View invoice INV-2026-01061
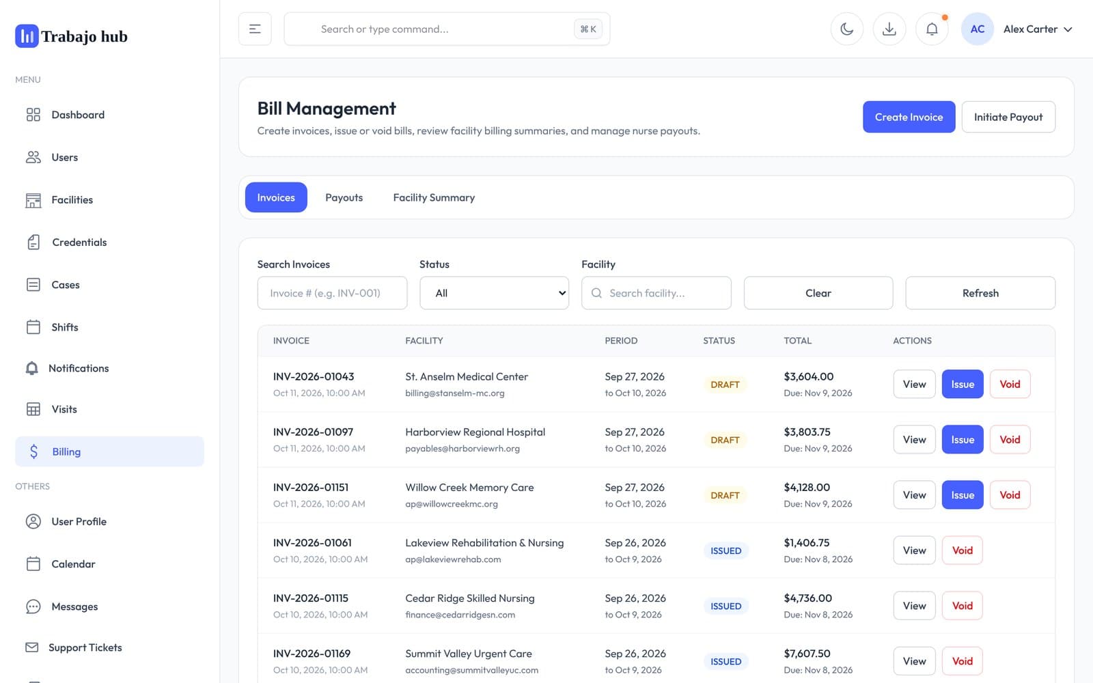This screenshot has width=1093, height=683. (x=914, y=550)
